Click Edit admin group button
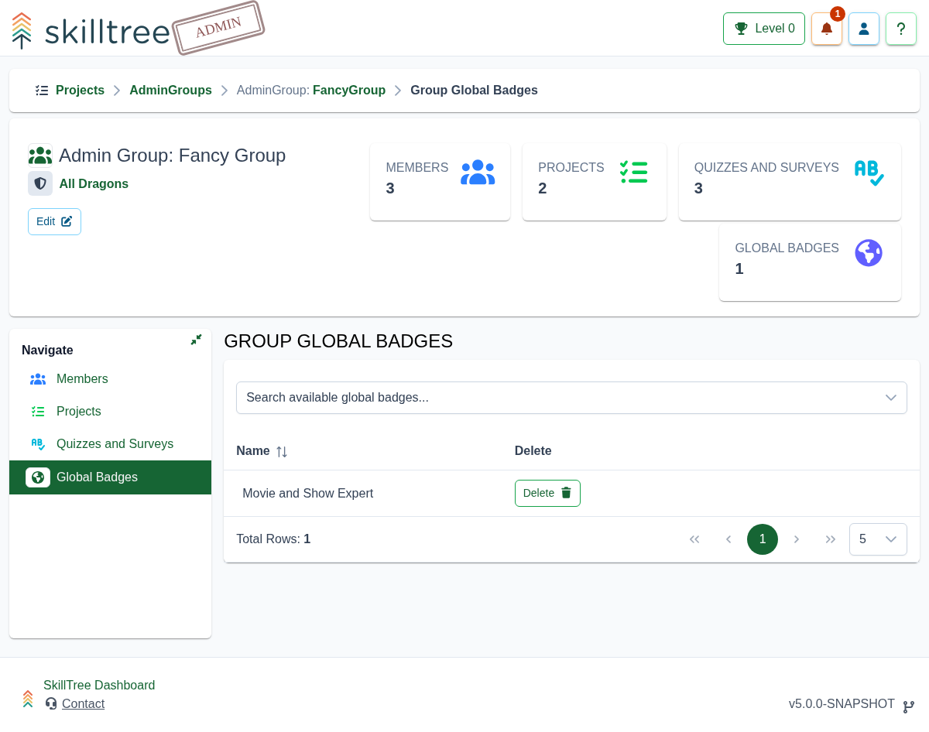The width and height of the screenshot is (929, 732). (x=54, y=221)
